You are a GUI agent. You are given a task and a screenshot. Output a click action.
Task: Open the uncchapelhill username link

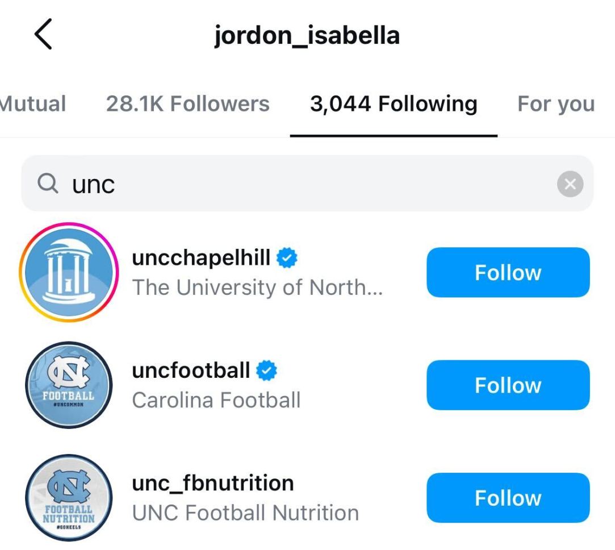[x=201, y=259]
